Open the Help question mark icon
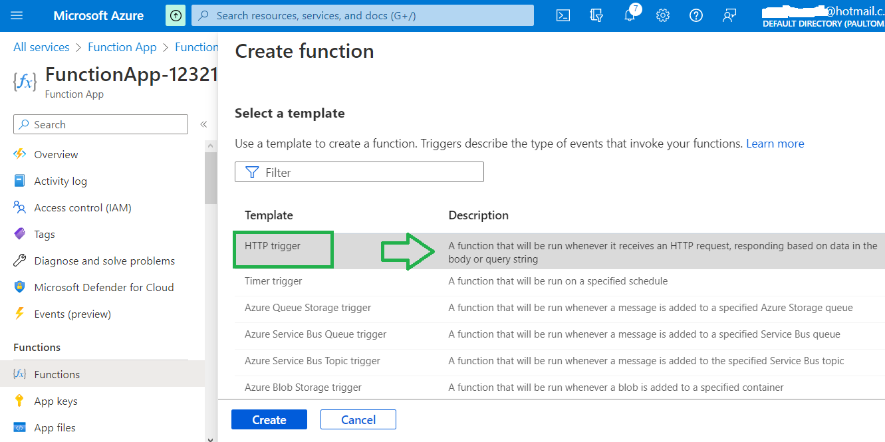 click(696, 15)
